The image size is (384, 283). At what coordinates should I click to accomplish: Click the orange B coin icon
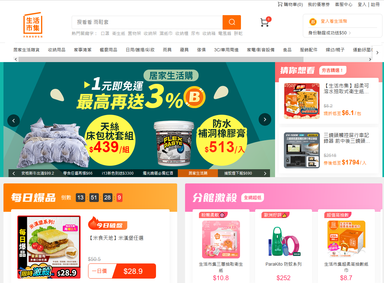(x=313, y=22)
